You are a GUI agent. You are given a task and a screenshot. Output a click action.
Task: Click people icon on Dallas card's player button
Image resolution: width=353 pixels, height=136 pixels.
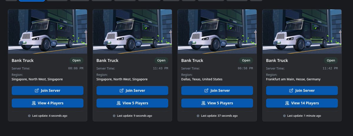tap(203, 103)
